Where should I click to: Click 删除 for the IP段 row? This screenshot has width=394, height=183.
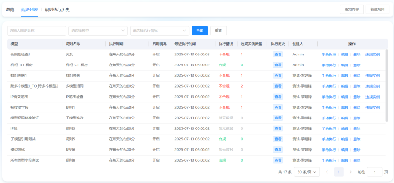coord(357,129)
